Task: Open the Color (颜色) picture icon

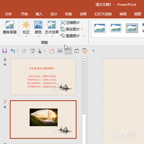Action: pyautogui.click(x=38, y=25)
